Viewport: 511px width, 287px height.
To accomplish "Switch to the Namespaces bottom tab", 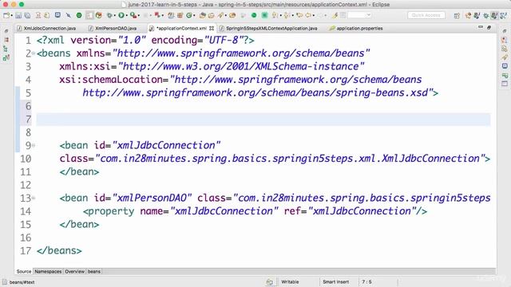I will pos(48,271).
